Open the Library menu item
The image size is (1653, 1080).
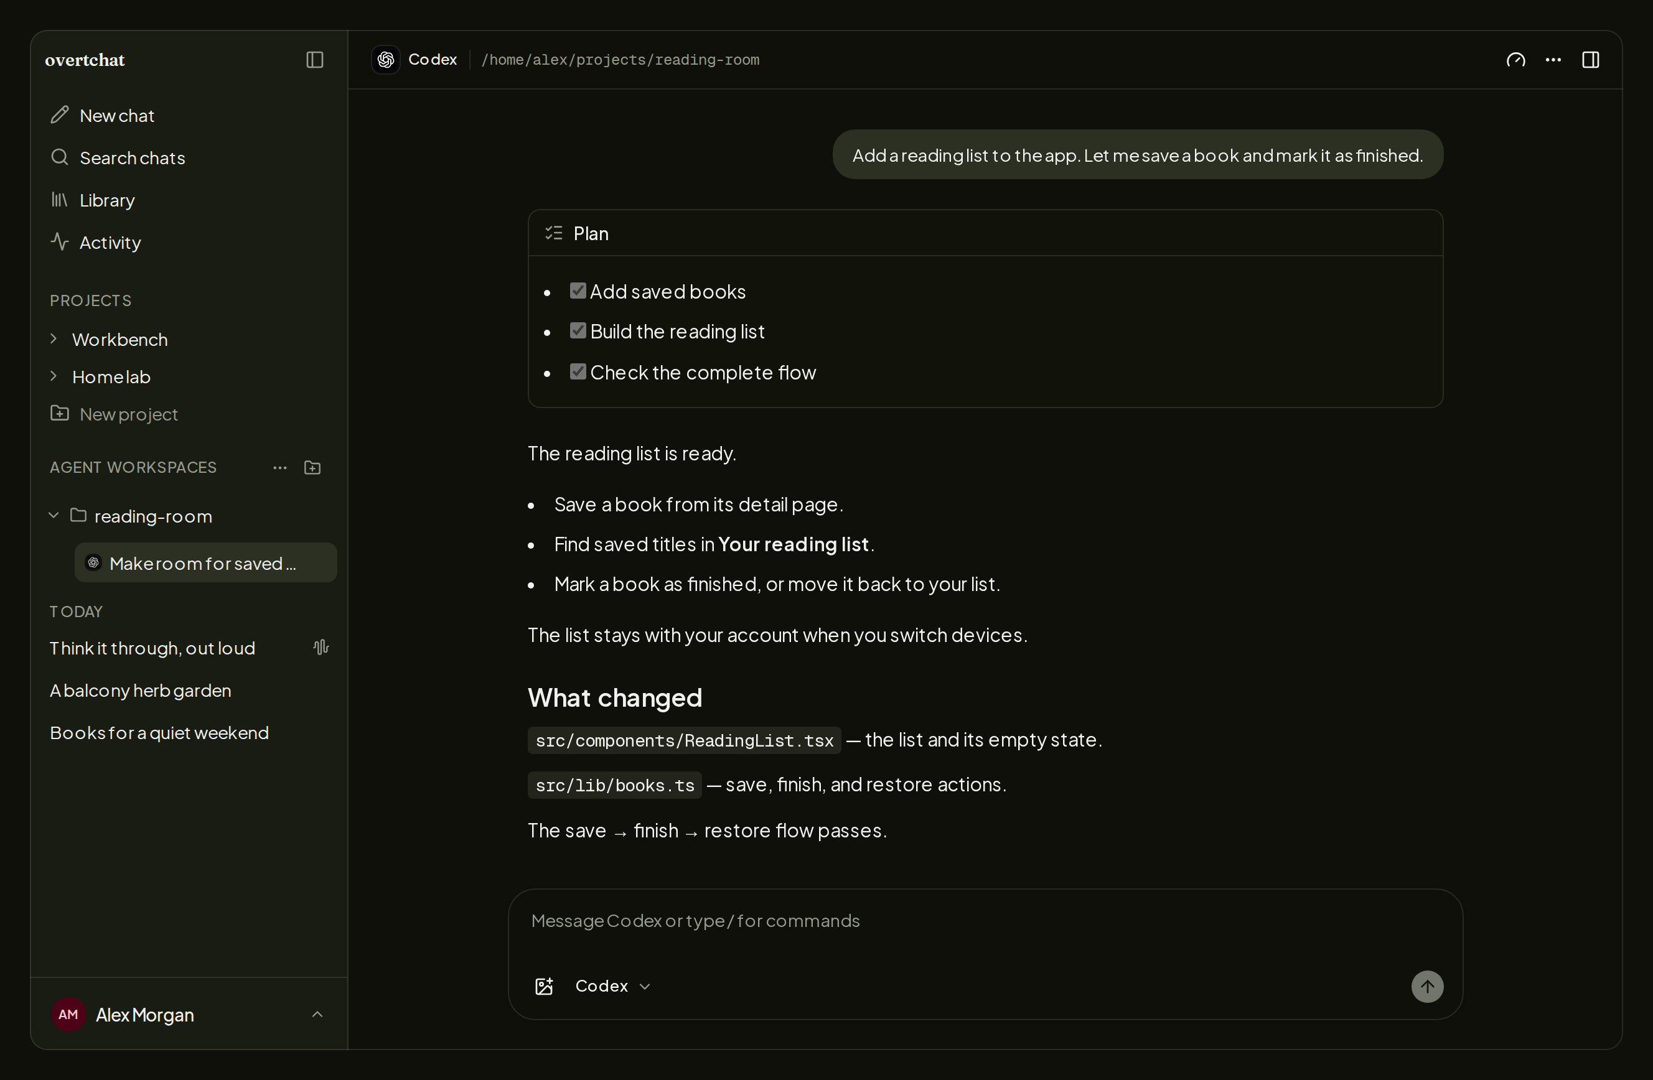(189, 200)
